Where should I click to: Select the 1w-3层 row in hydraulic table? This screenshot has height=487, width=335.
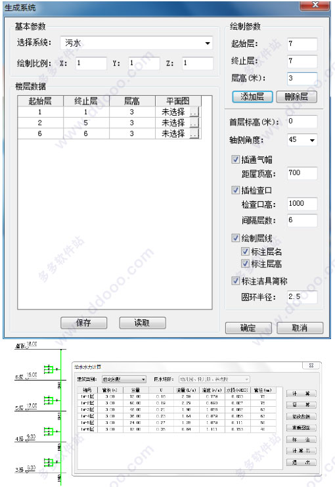coord(176,409)
